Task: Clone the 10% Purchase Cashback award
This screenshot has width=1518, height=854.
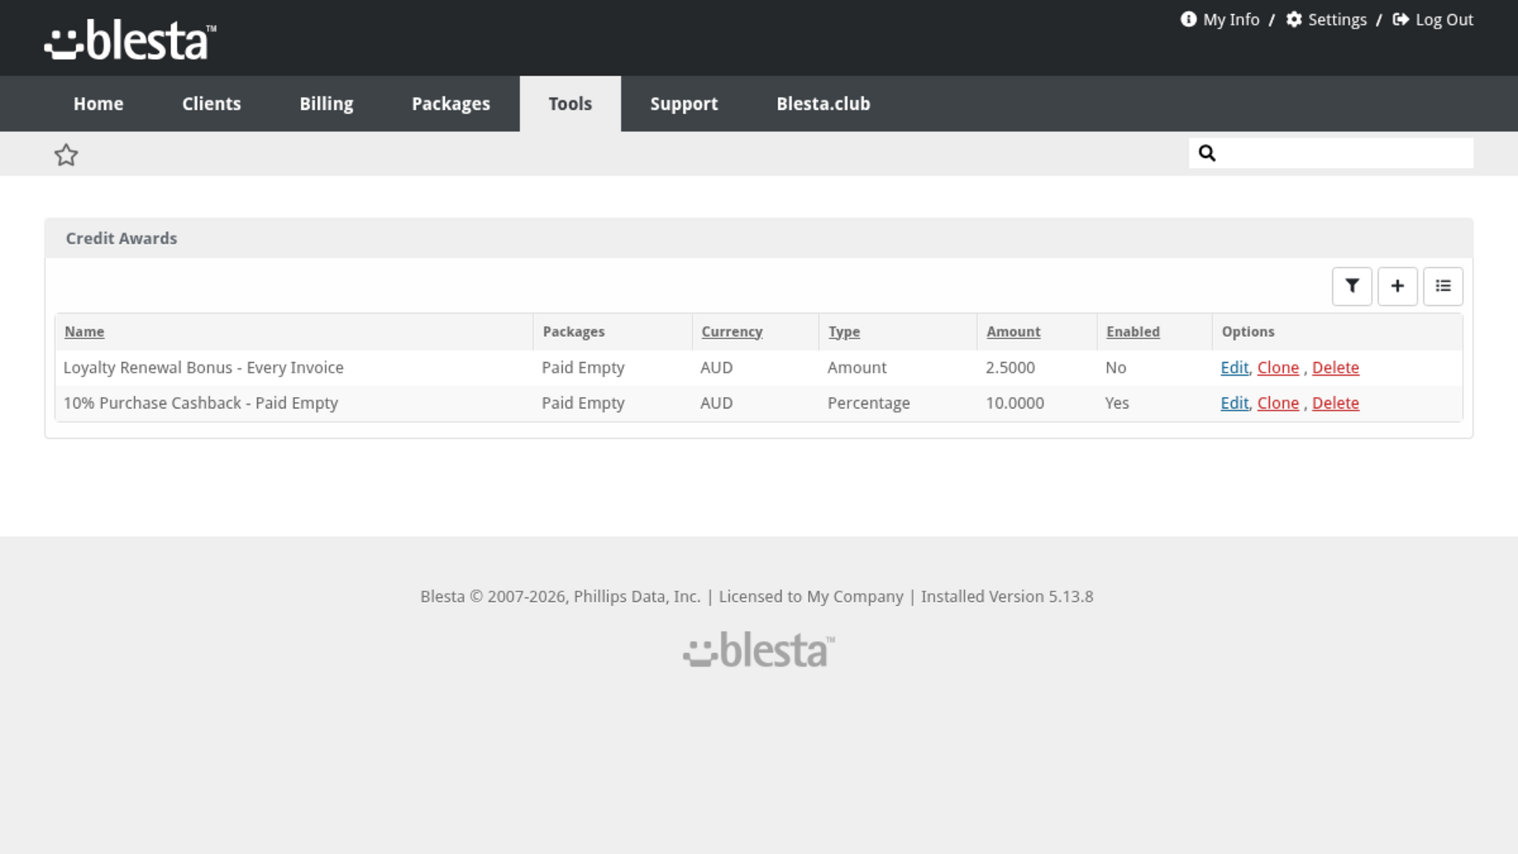Action: [1278, 403]
